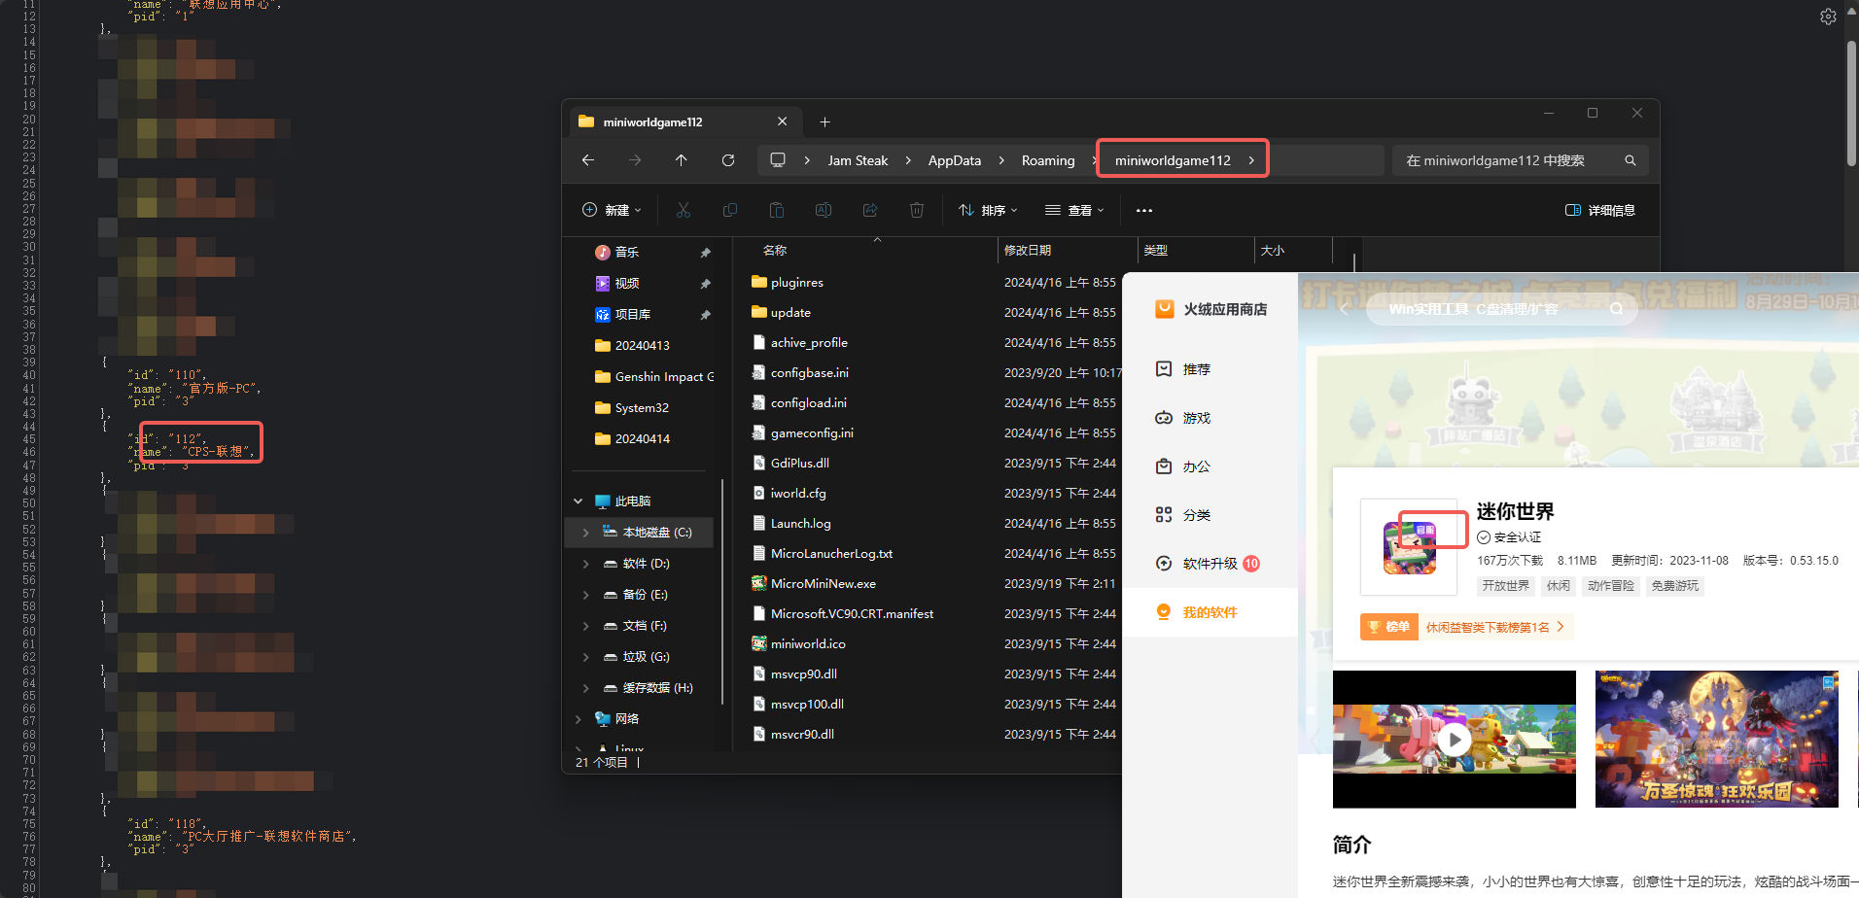Select iworld.cfg file
Image resolution: width=1859 pixels, height=898 pixels.
[789, 493]
